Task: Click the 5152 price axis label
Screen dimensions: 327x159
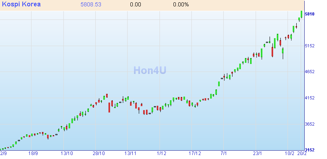Action: 310,46
